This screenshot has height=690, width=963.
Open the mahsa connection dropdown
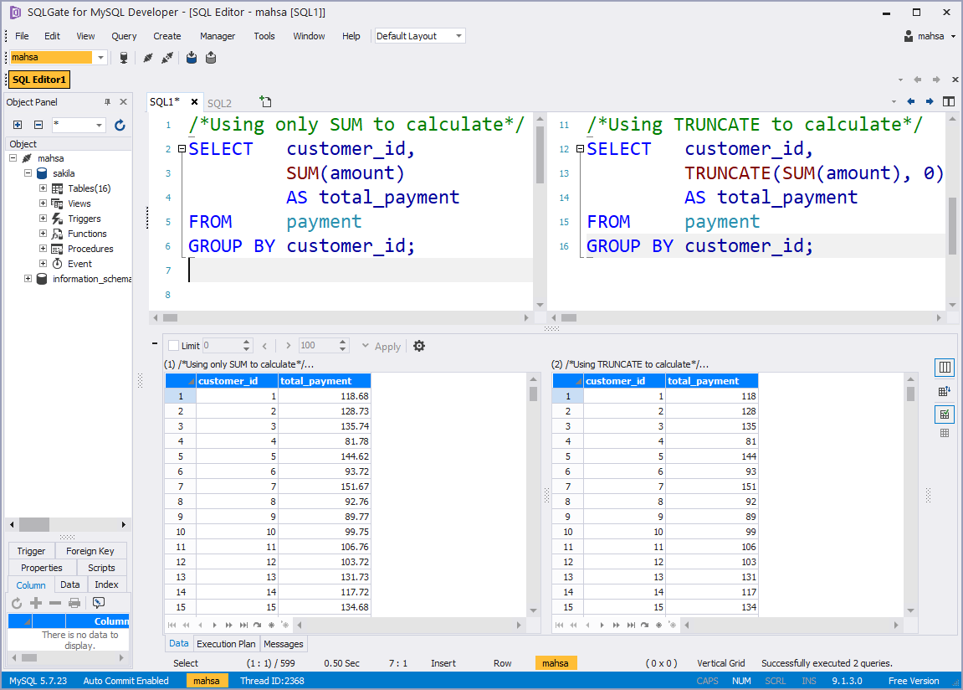(x=100, y=58)
